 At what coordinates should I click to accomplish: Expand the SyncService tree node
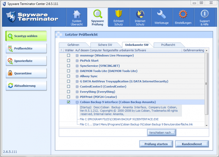point(77,66)
